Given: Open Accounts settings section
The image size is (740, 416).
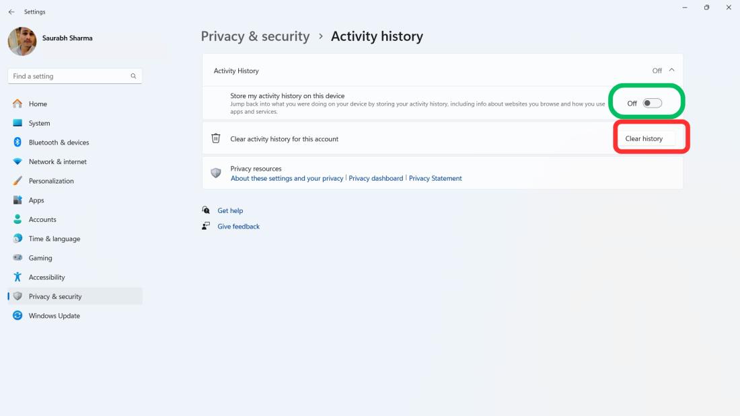Looking at the screenshot, I should pos(42,220).
